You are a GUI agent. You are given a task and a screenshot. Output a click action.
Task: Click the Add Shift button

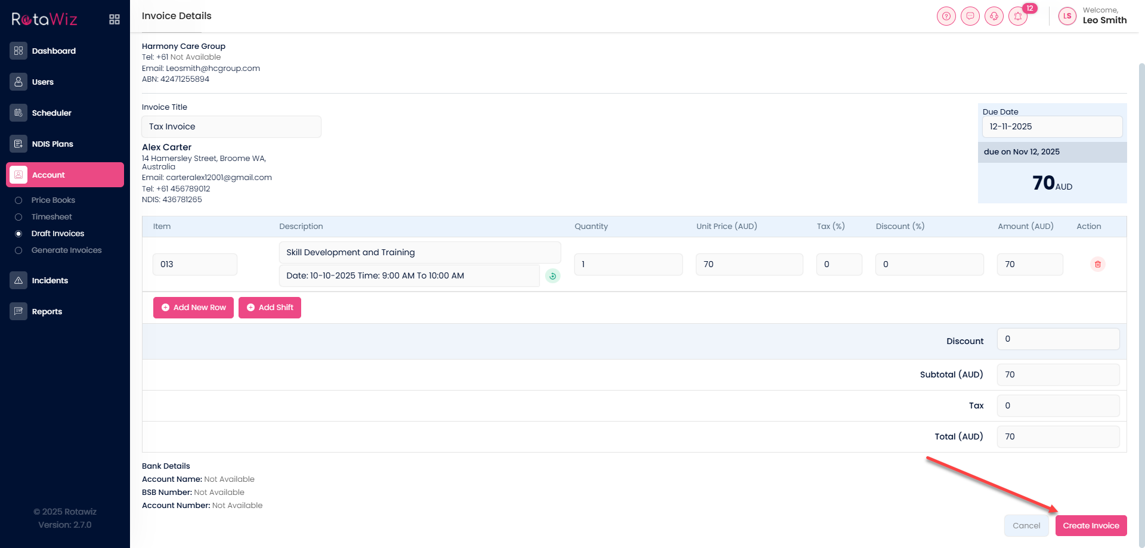click(x=270, y=308)
